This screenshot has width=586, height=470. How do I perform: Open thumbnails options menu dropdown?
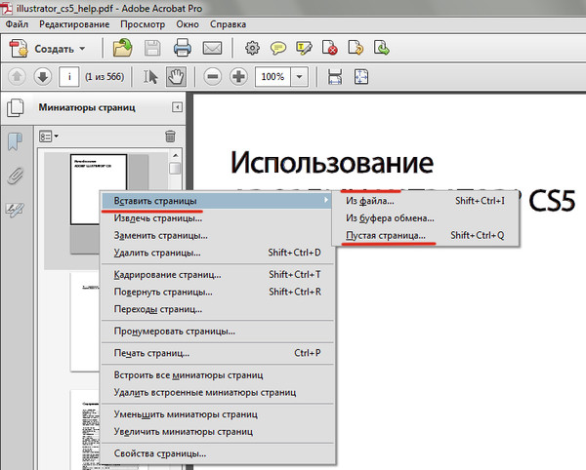point(49,137)
